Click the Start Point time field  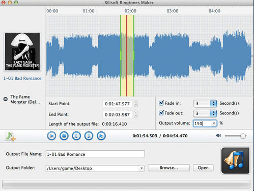tap(118, 104)
